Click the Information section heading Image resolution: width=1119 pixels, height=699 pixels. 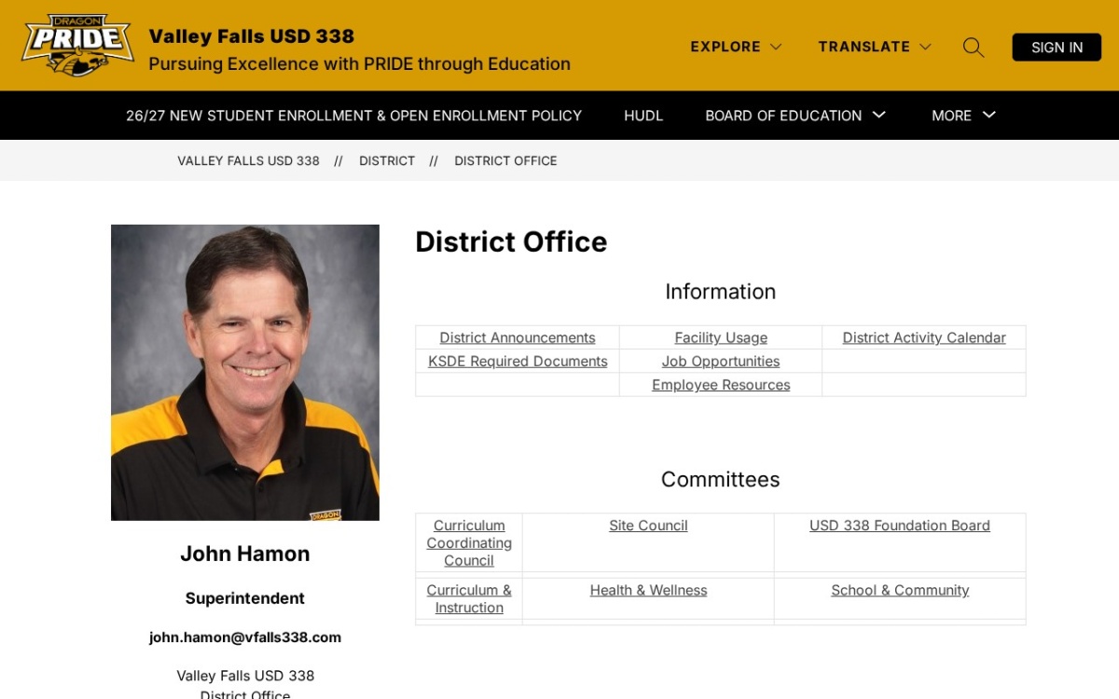point(721,292)
